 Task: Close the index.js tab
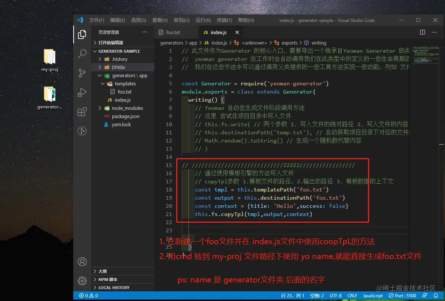click(x=237, y=32)
